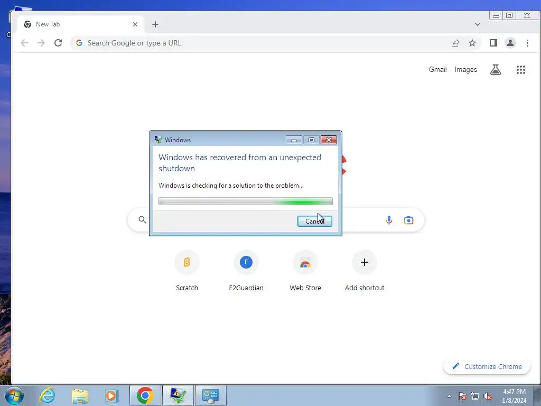Open the Chrome three-dot menu

tap(527, 43)
